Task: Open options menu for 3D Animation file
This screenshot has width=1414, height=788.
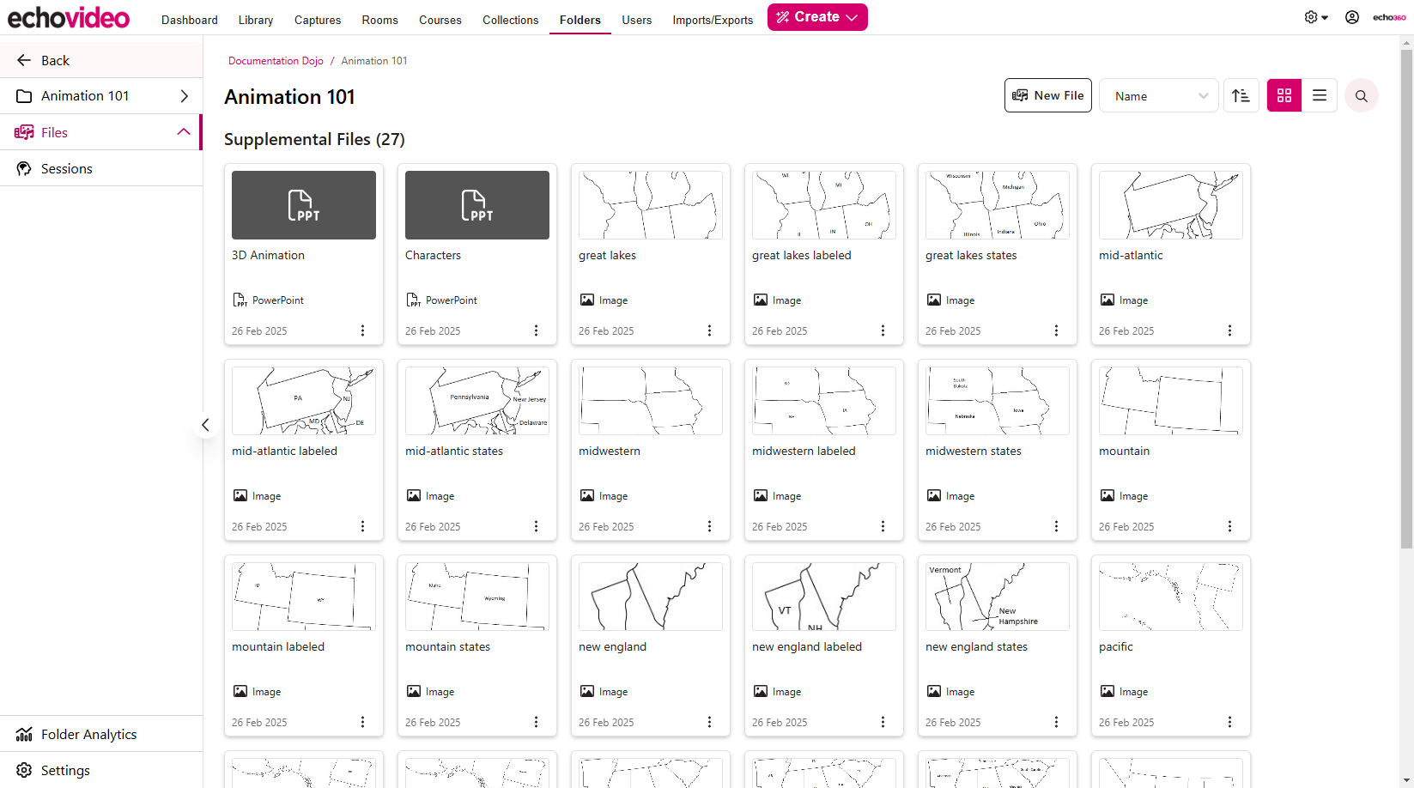Action: click(x=362, y=330)
